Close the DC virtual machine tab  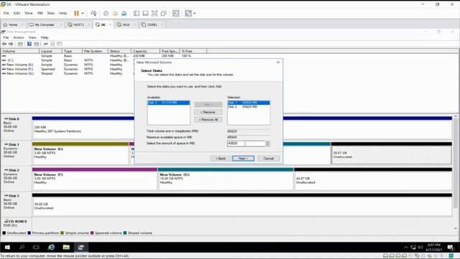click(x=110, y=24)
